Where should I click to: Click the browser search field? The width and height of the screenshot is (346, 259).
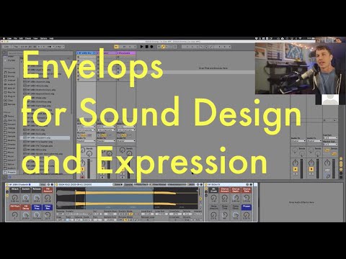tap(40, 53)
